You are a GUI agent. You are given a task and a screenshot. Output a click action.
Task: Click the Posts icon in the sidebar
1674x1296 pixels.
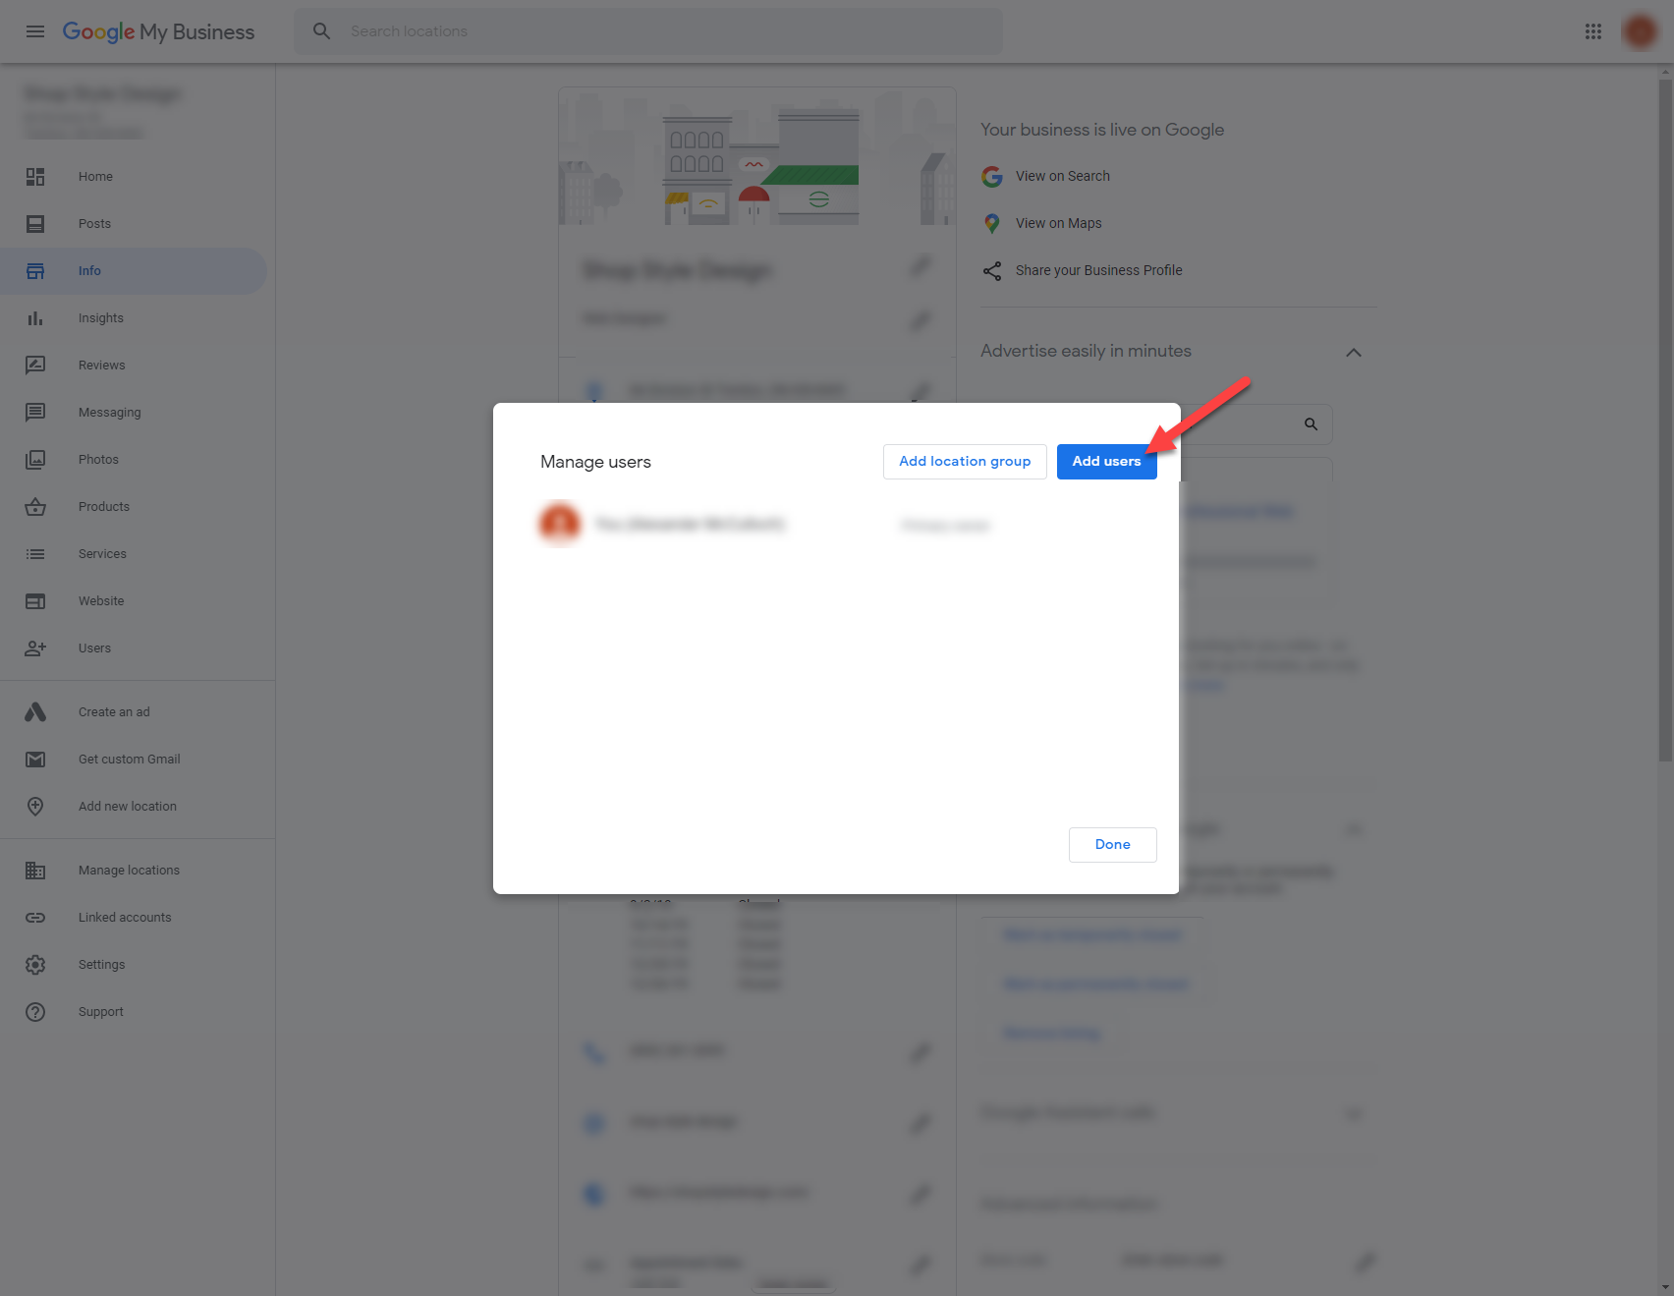(35, 224)
